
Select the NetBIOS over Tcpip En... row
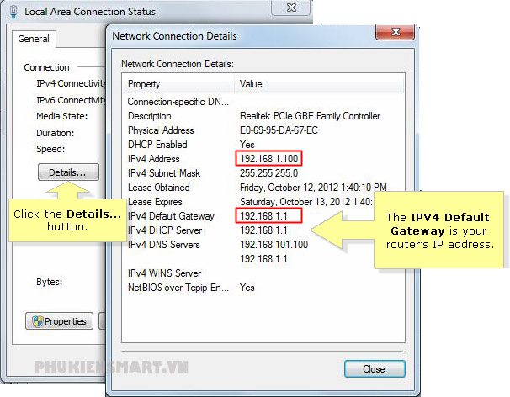[x=263, y=288]
